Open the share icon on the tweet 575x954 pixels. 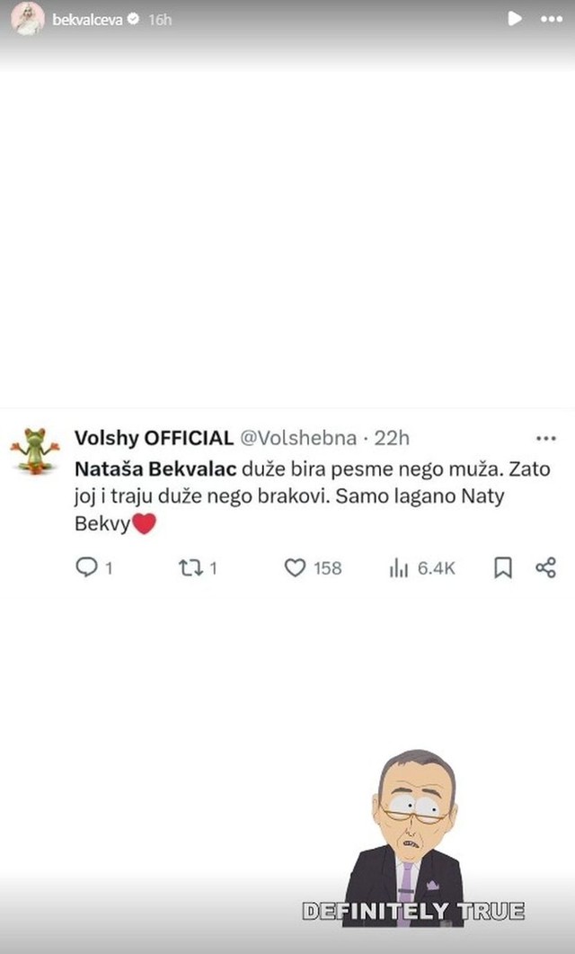coord(544,568)
